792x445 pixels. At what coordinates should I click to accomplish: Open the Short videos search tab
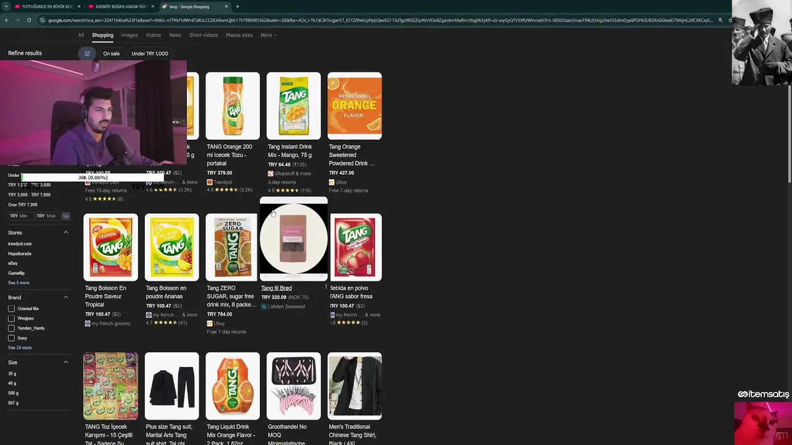tap(204, 35)
